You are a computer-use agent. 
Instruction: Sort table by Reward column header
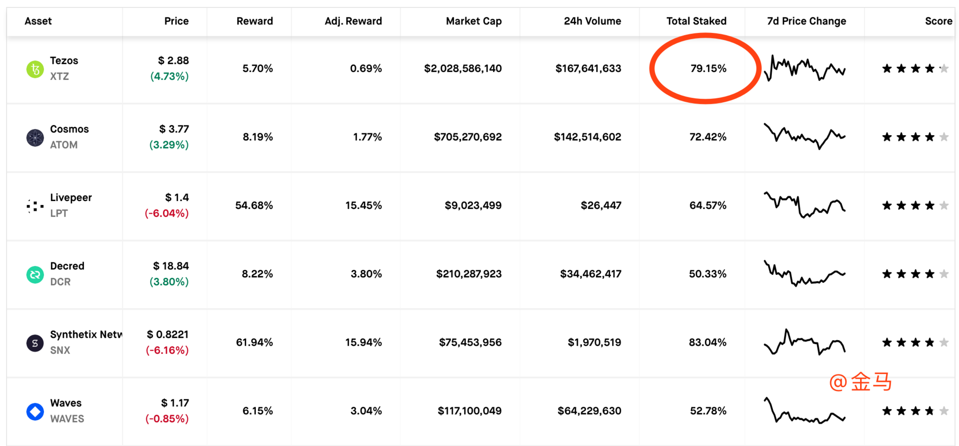[254, 21]
